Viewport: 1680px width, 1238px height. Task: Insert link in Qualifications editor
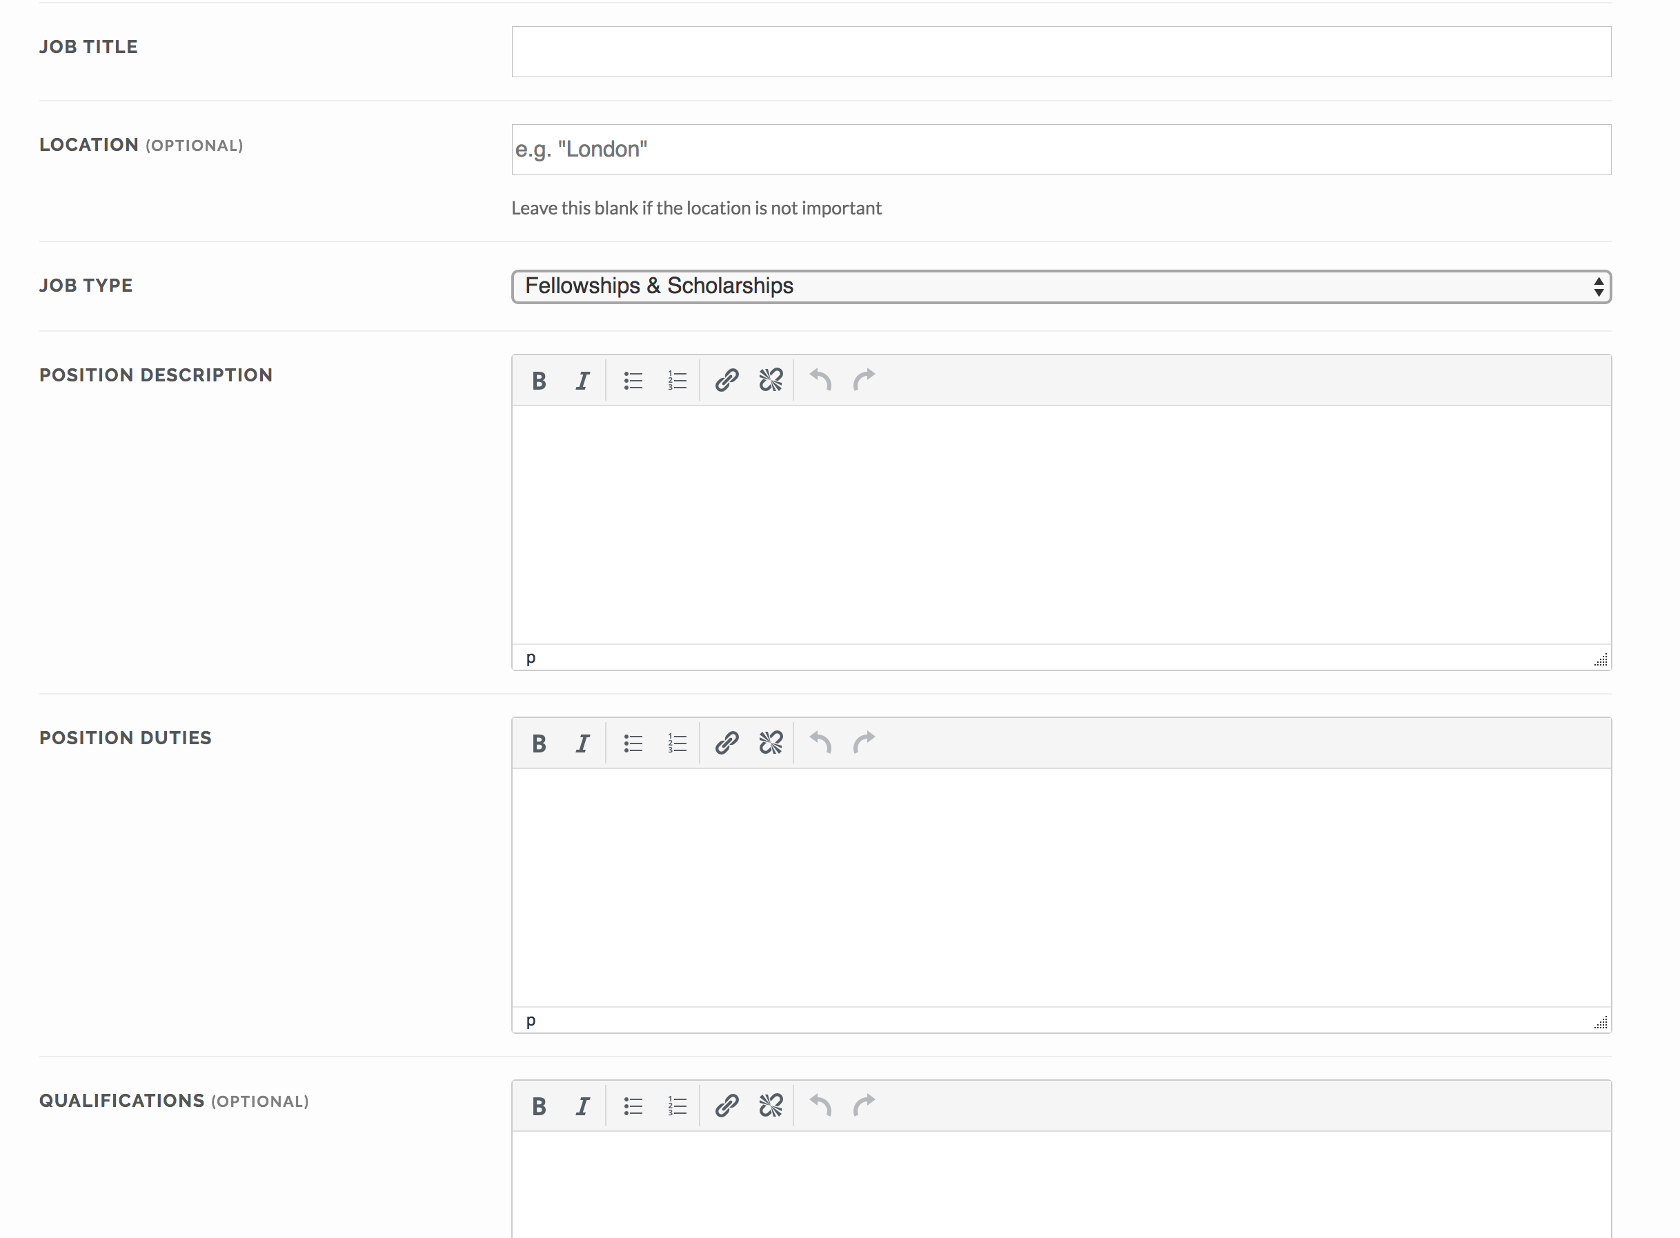click(727, 1106)
